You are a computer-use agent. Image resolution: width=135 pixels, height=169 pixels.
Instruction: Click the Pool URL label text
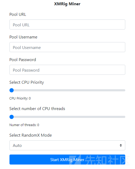coord(18,14)
